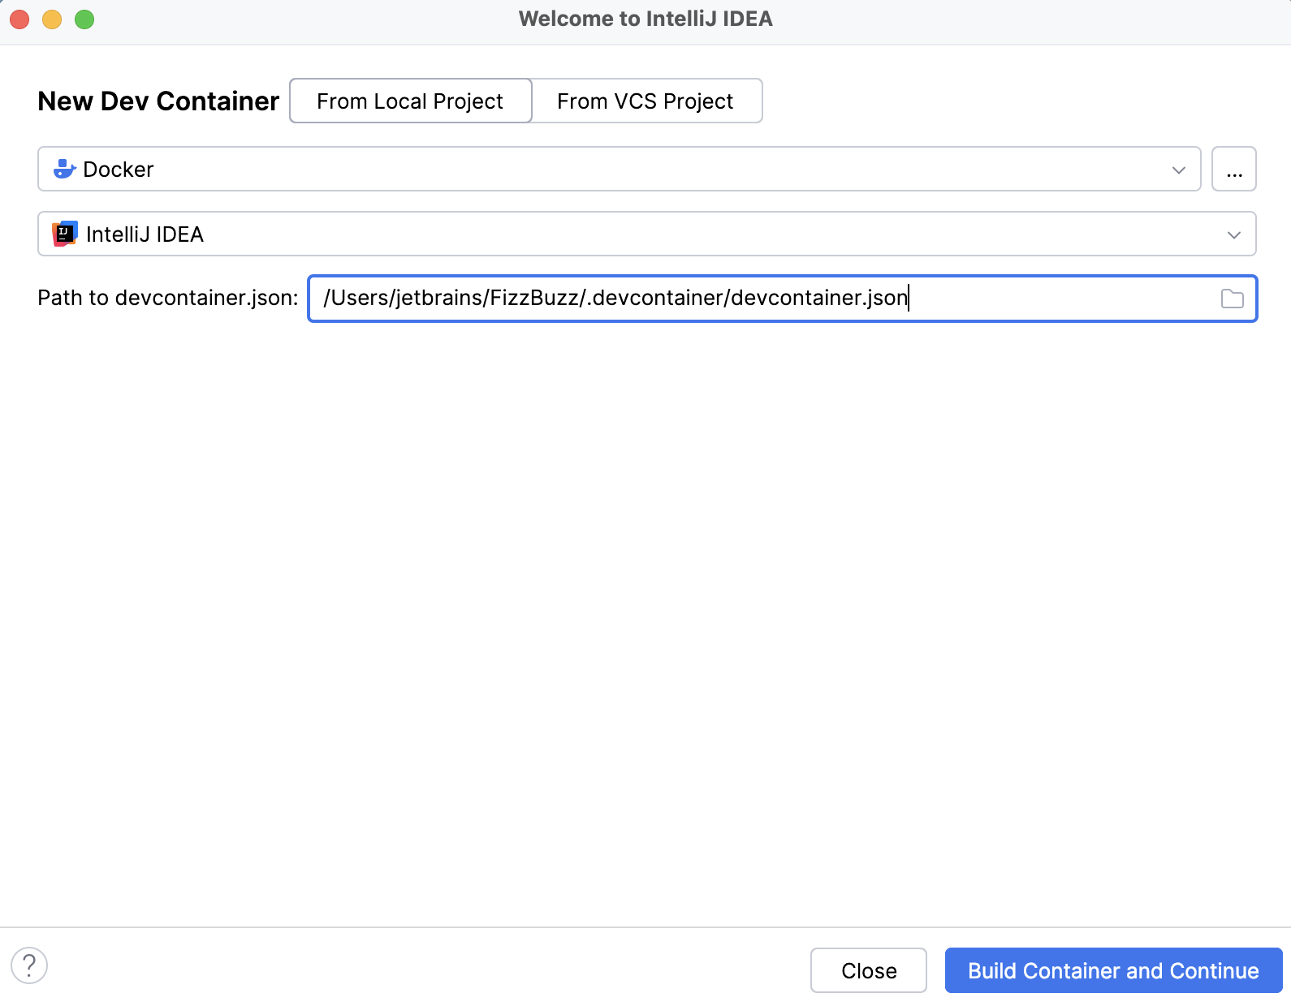Click the ellipsis button next to Docker
1291x1006 pixels.
[1234, 169]
